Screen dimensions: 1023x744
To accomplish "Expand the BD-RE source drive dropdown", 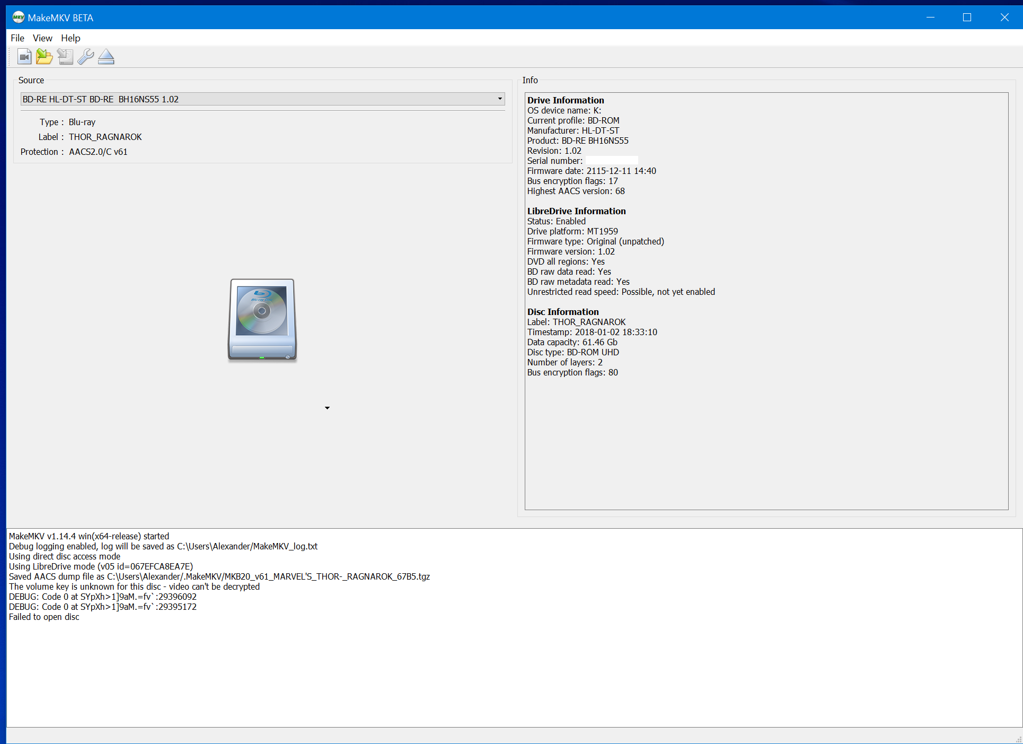I will pyautogui.click(x=499, y=99).
